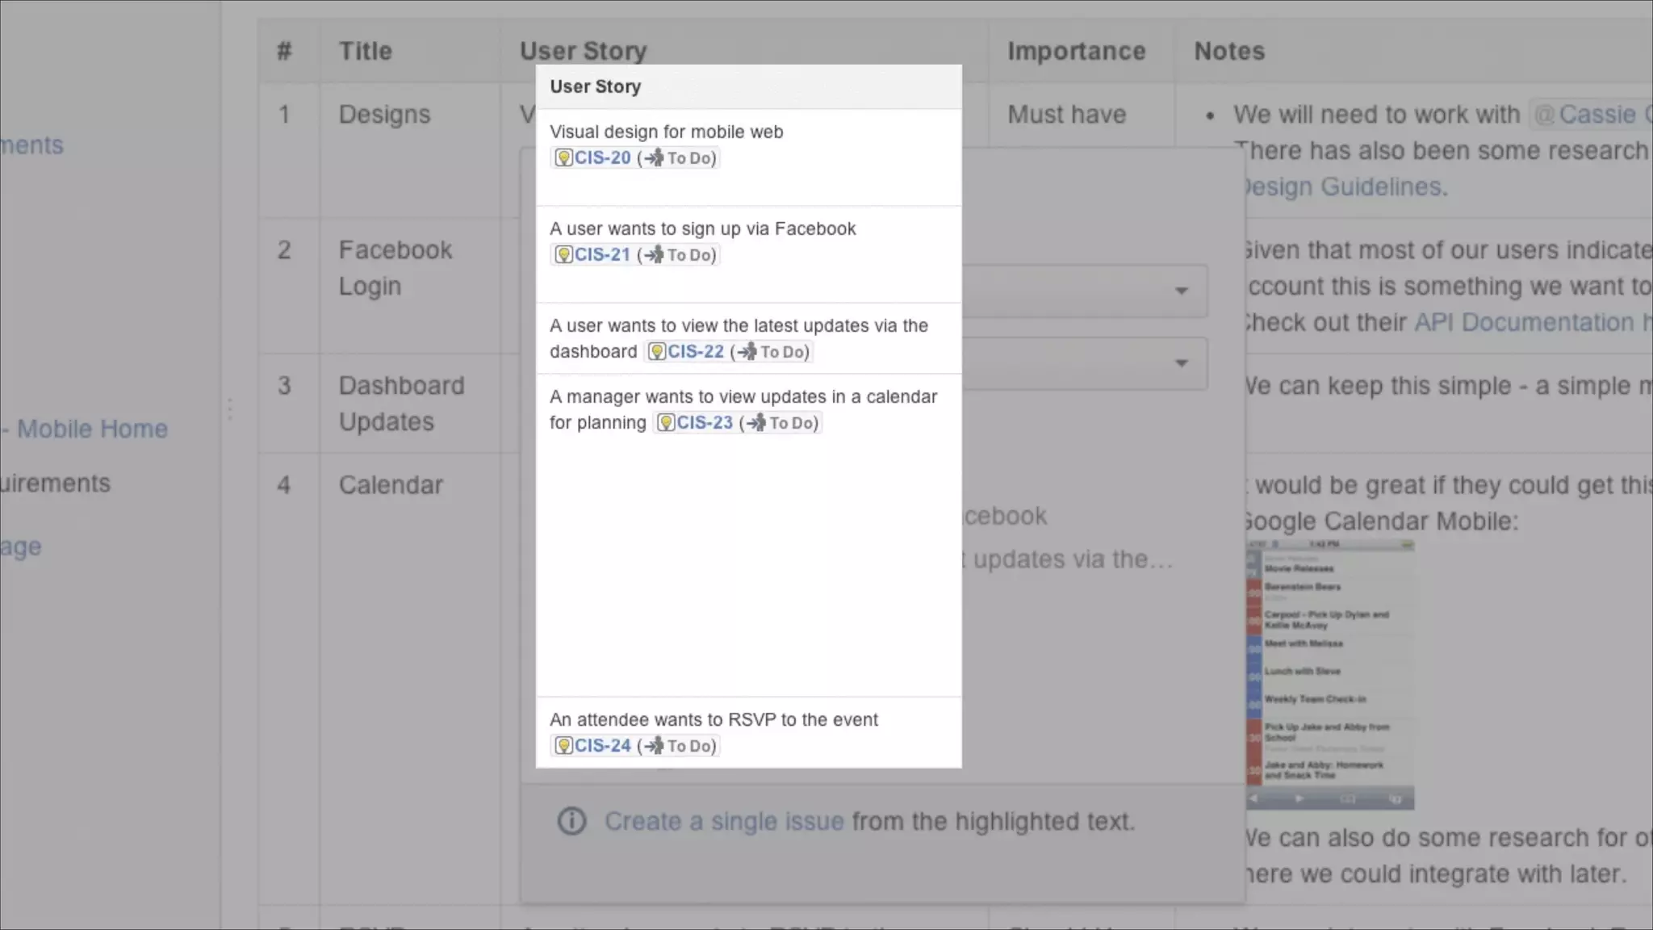This screenshot has width=1653, height=930.
Task: Follow the API Documentation link in the notes
Action: [x=1524, y=323]
